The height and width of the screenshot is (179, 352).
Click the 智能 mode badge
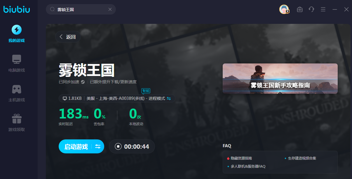click(146, 91)
